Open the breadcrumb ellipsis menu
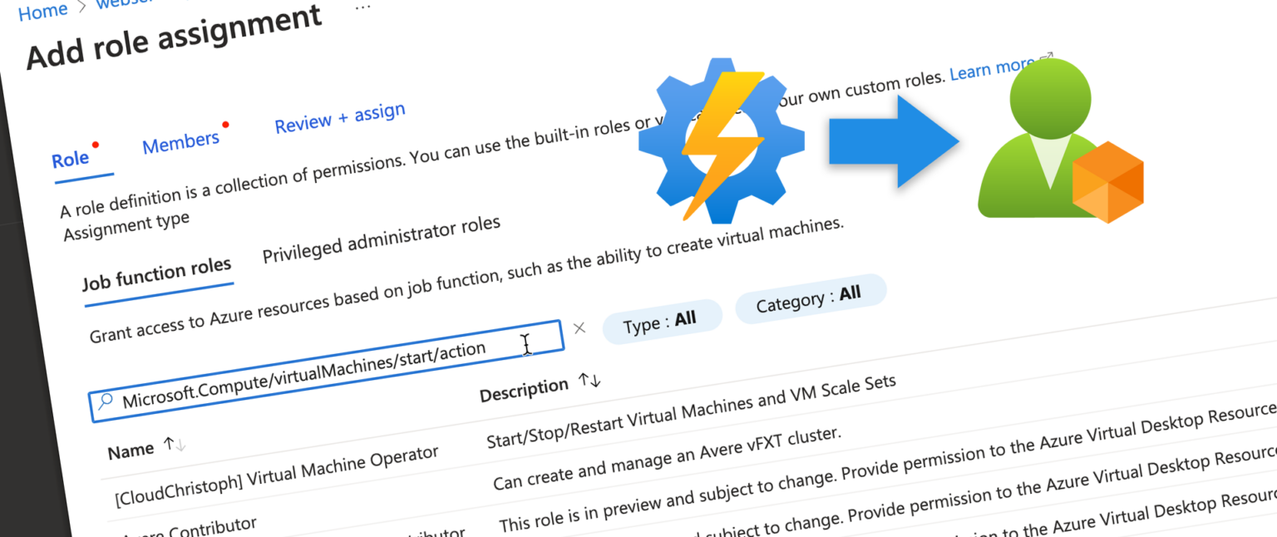The width and height of the screenshot is (1277, 537). click(x=362, y=9)
